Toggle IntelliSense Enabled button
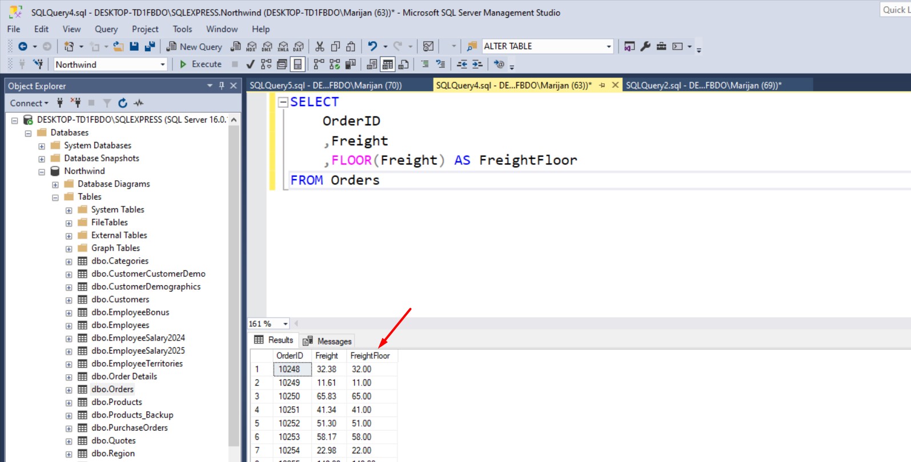 [x=298, y=64]
